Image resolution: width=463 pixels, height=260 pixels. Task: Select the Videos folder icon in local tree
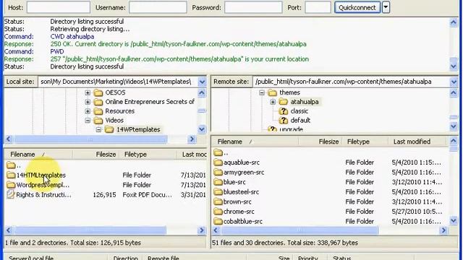pos(98,121)
